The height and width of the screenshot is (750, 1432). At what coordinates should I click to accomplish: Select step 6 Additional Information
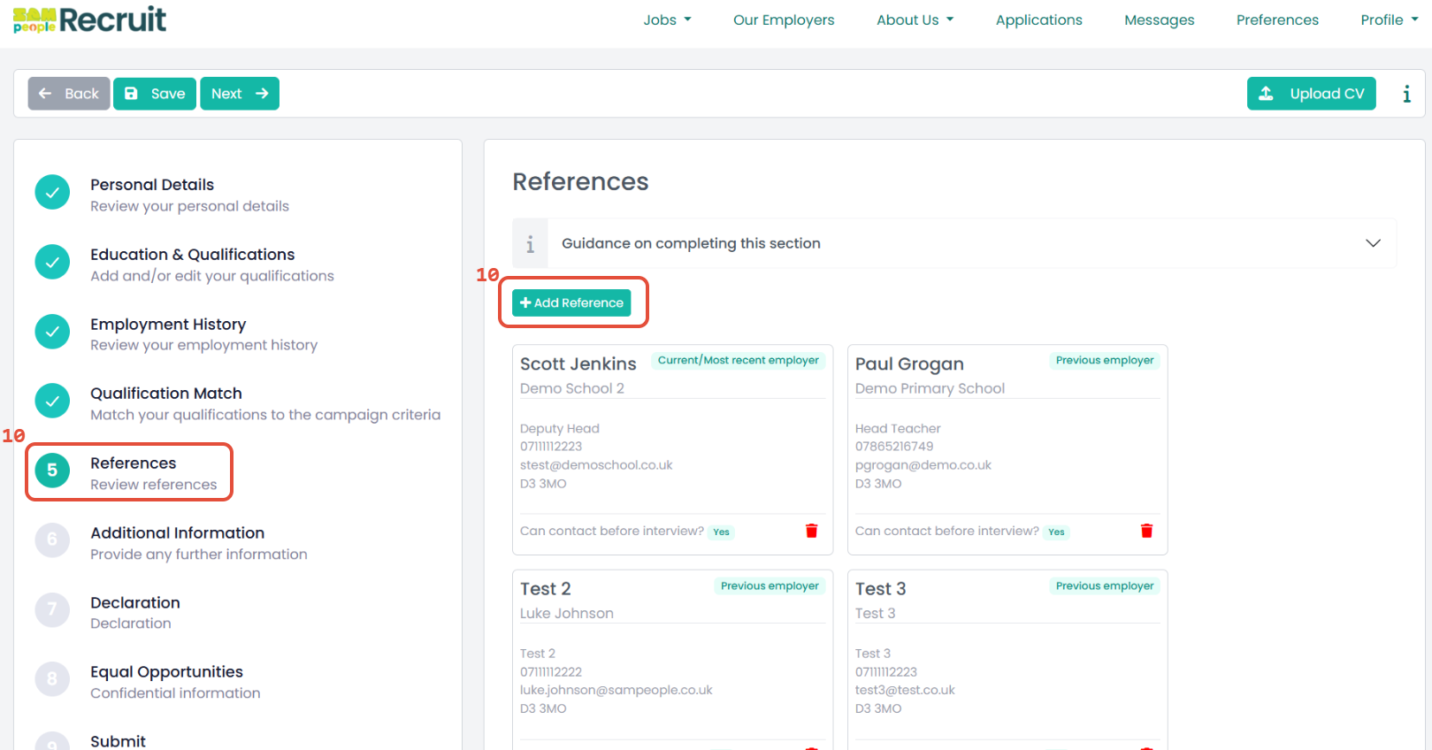(177, 542)
